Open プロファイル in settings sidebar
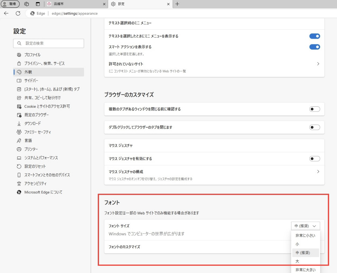This screenshot has width=337, height=273. point(32,55)
